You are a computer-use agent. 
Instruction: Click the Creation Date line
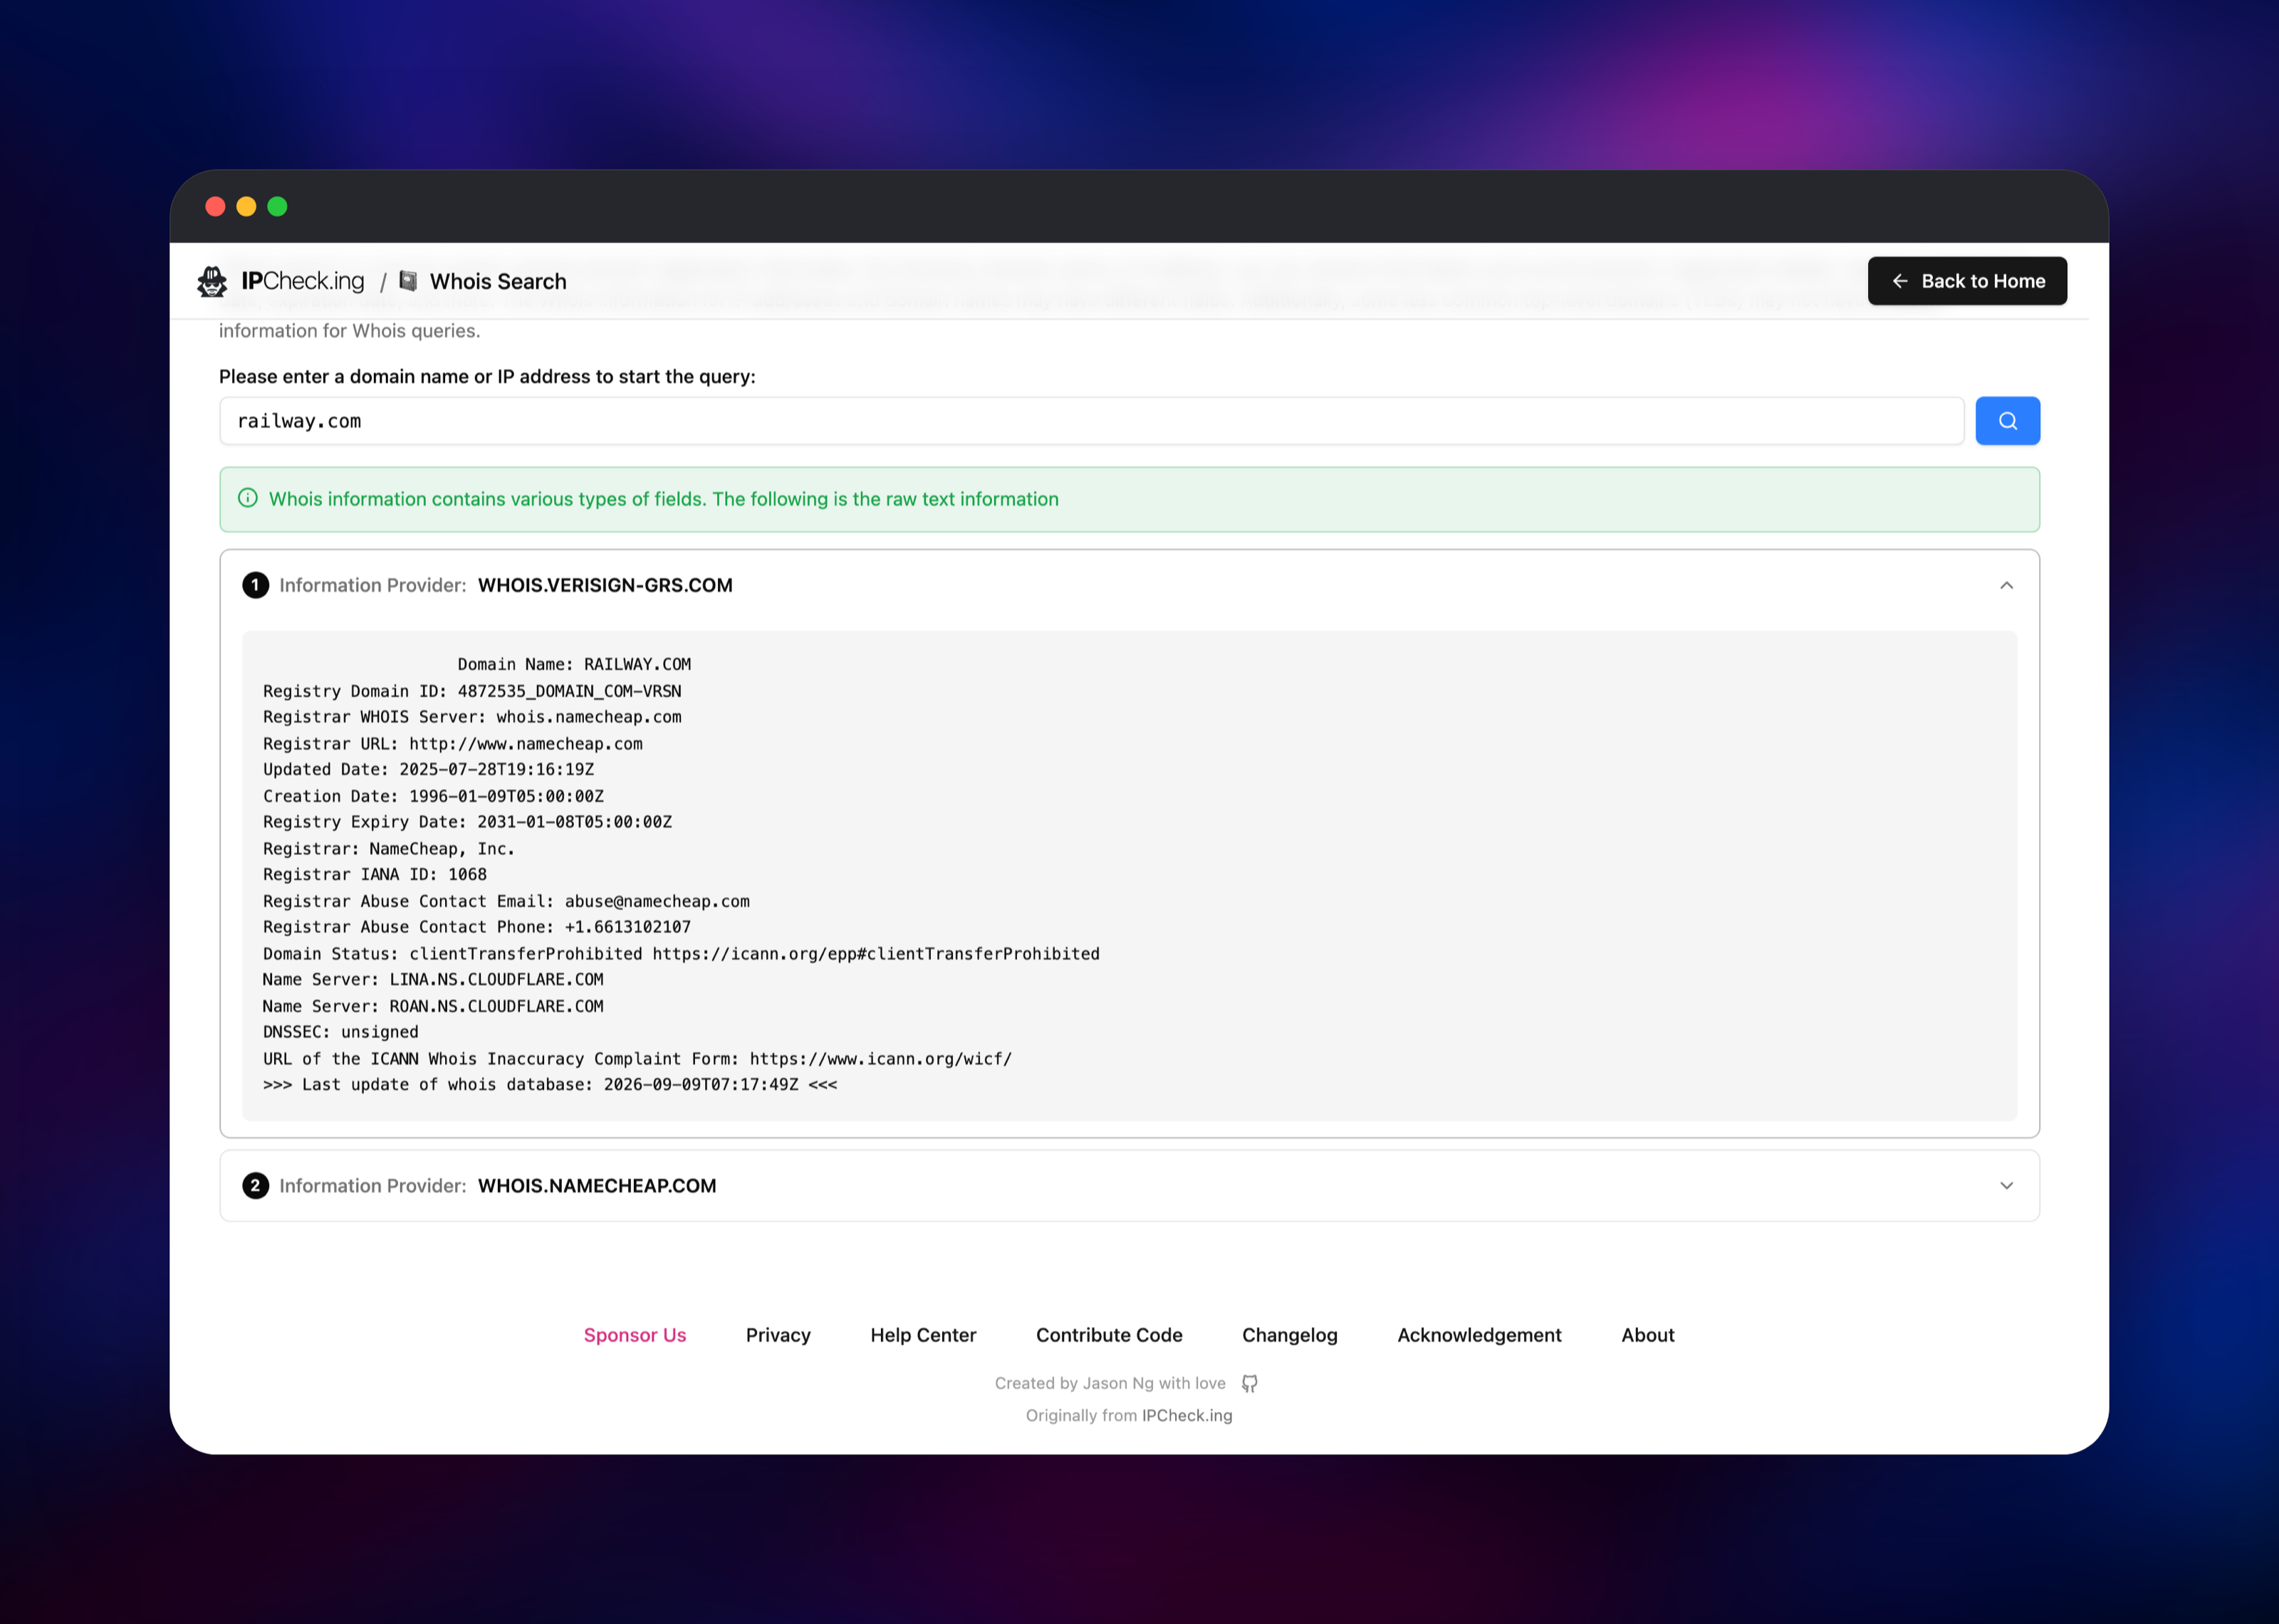pos(433,796)
